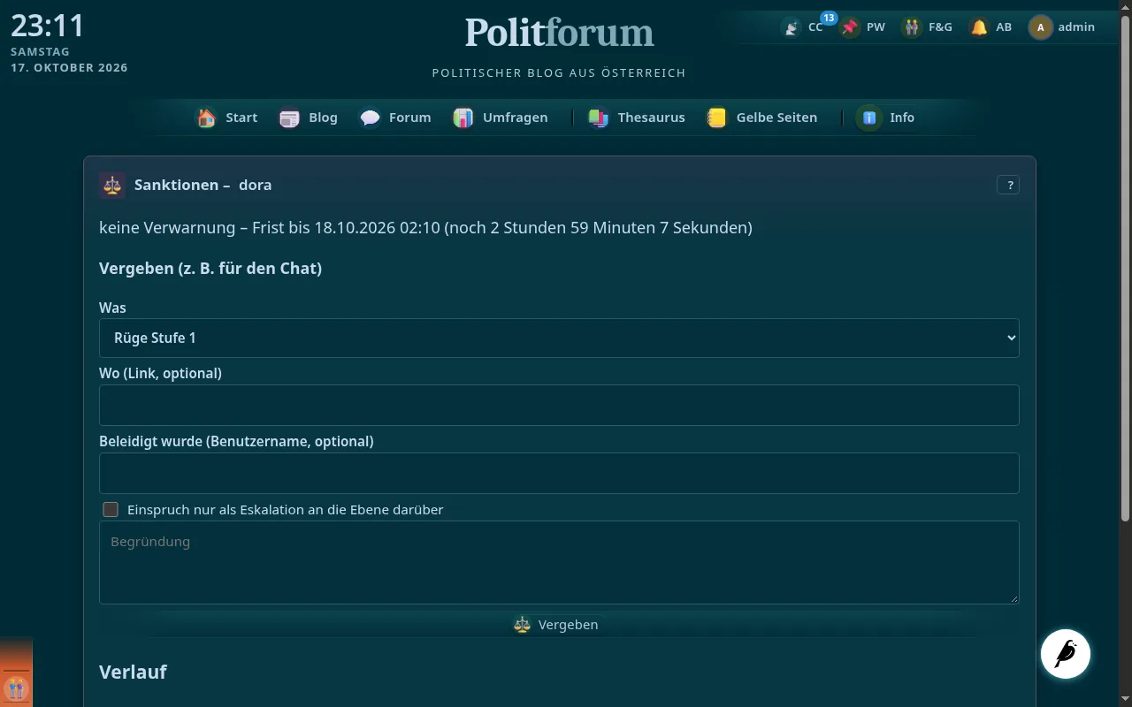1132x707 pixels.
Task: Go to Start via the house icon
Action: point(228,118)
